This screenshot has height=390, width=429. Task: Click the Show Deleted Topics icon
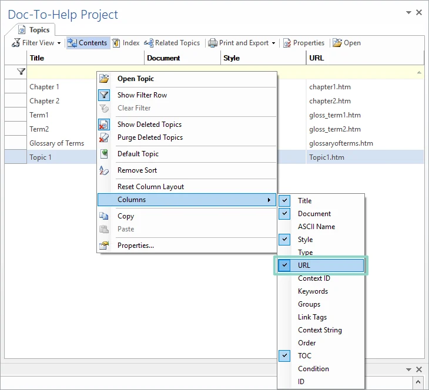pos(104,125)
